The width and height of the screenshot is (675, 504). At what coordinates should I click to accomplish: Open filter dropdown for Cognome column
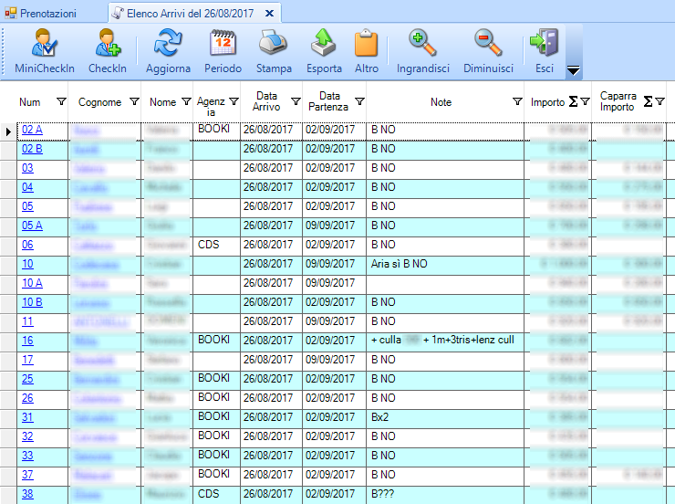[134, 102]
